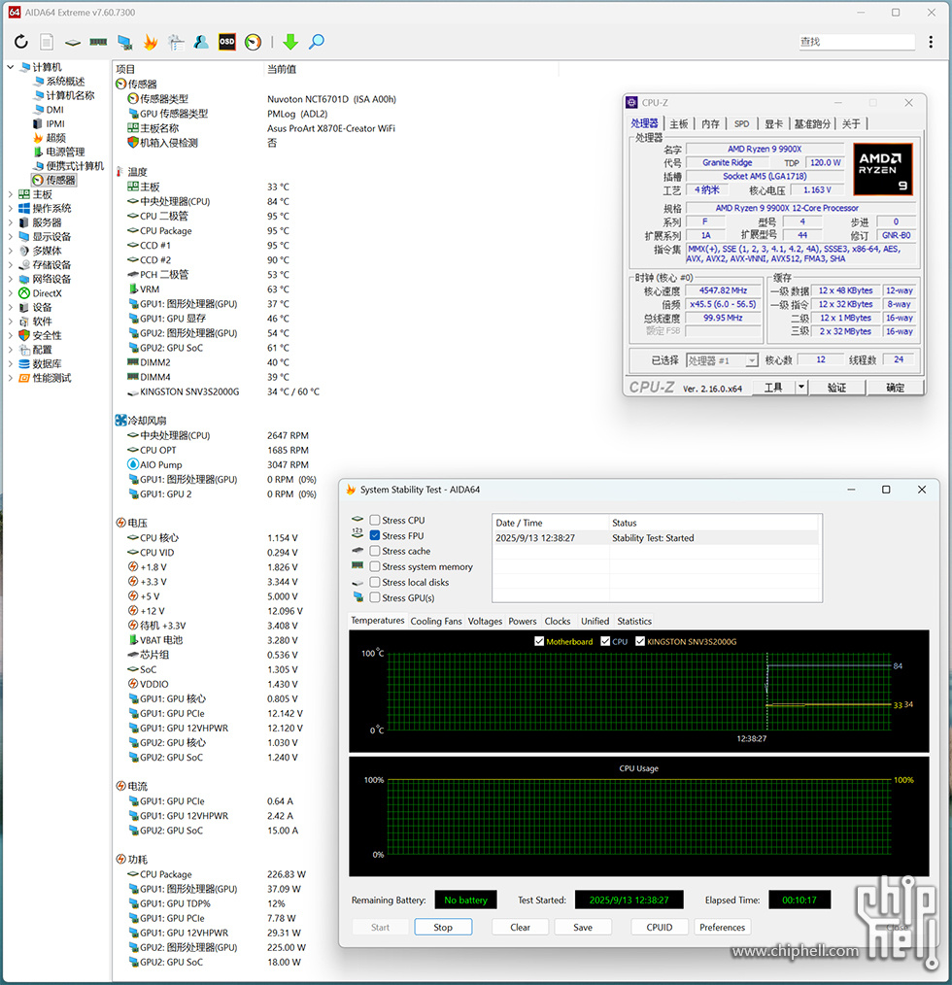Open the 工具 dropdown arrow in CPU-Z

801,388
